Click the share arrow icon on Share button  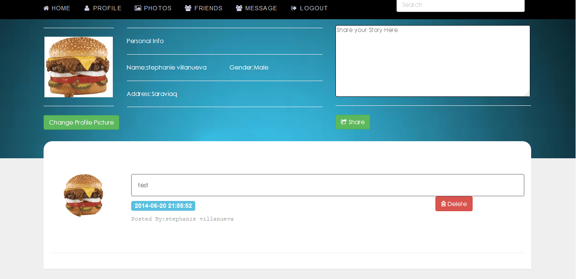click(x=343, y=122)
